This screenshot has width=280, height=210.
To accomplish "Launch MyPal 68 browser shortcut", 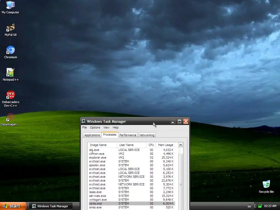I will click(x=10, y=30).
